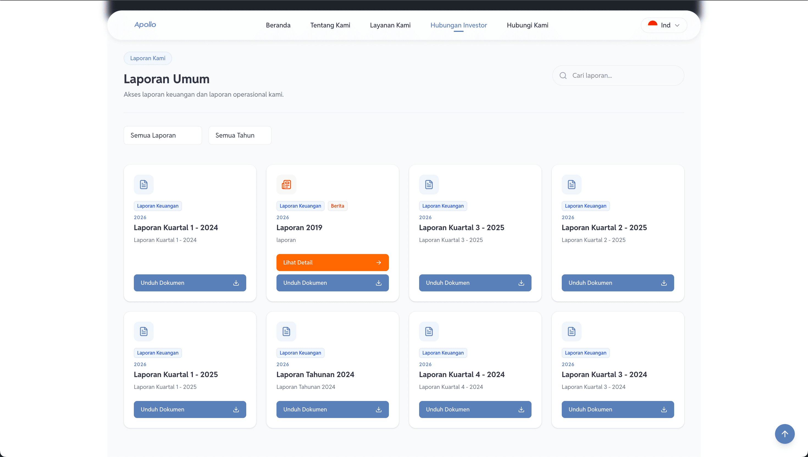Open Hubungi Kami menu item
The width and height of the screenshot is (808, 457).
(528, 25)
